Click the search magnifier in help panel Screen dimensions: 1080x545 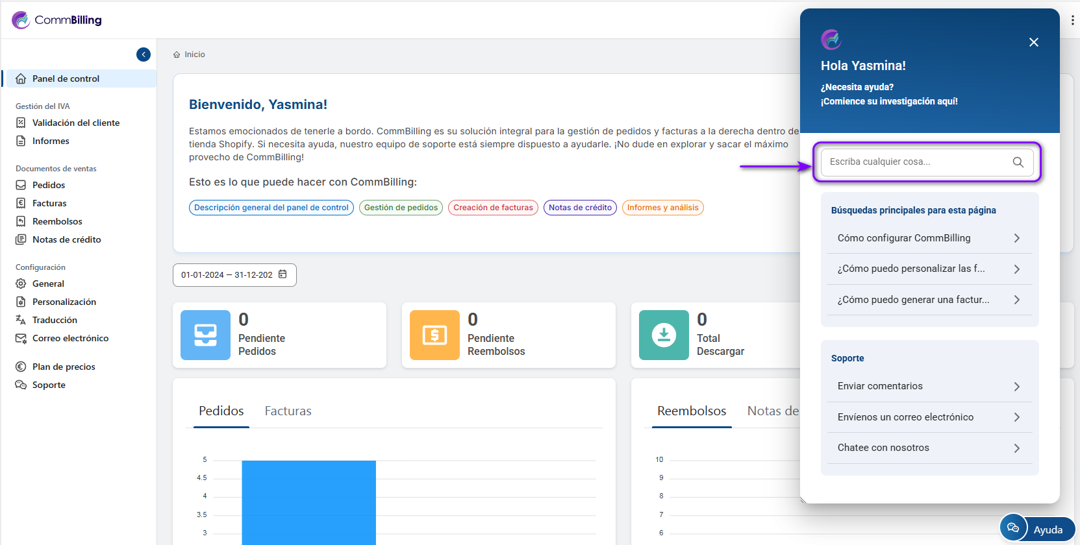1018,162
